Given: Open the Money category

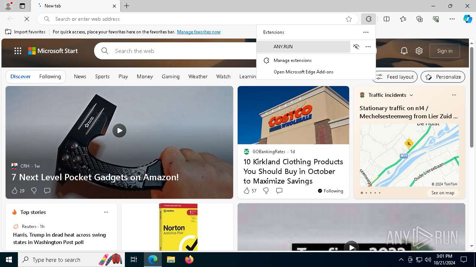Looking at the screenshot, I should pos(145,76).
